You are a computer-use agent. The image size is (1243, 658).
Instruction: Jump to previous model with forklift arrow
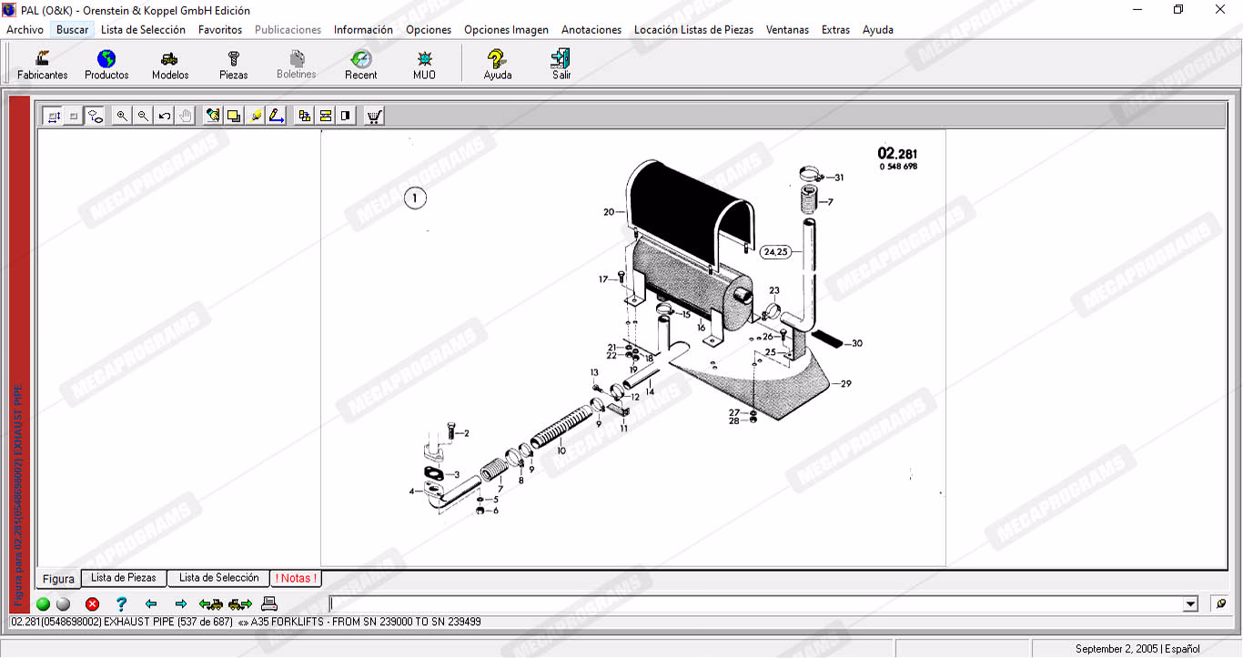click(x=210, y=603)
